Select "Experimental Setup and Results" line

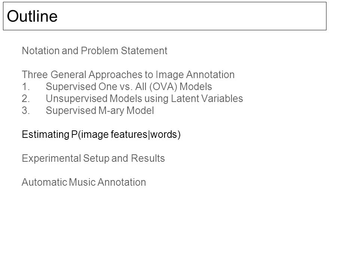(93, 158)
